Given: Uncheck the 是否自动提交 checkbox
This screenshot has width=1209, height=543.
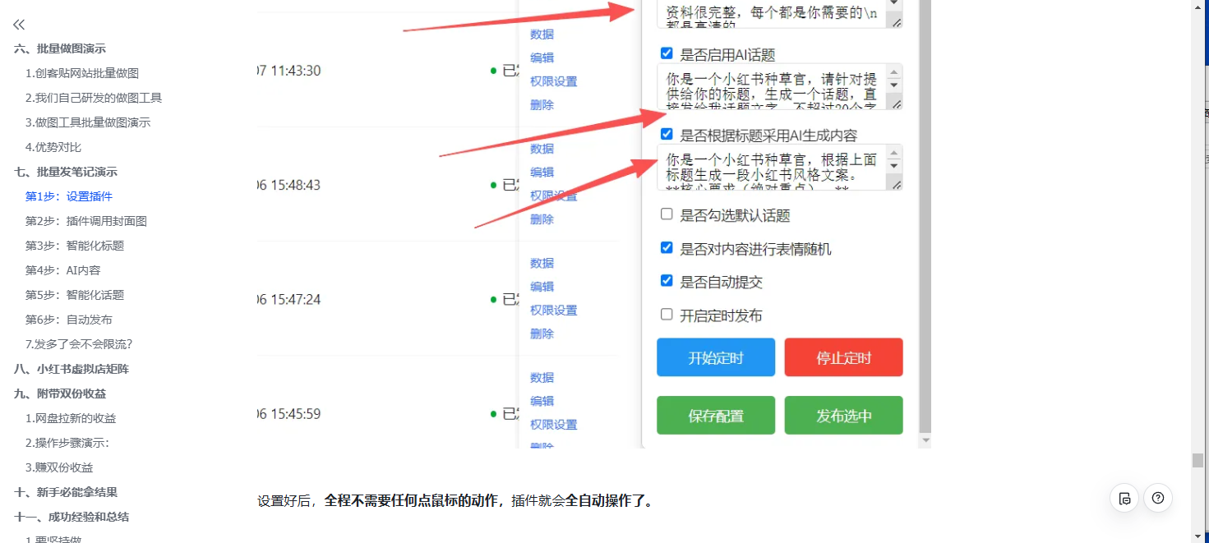Looking at the screenshot, I should point(667,281).
